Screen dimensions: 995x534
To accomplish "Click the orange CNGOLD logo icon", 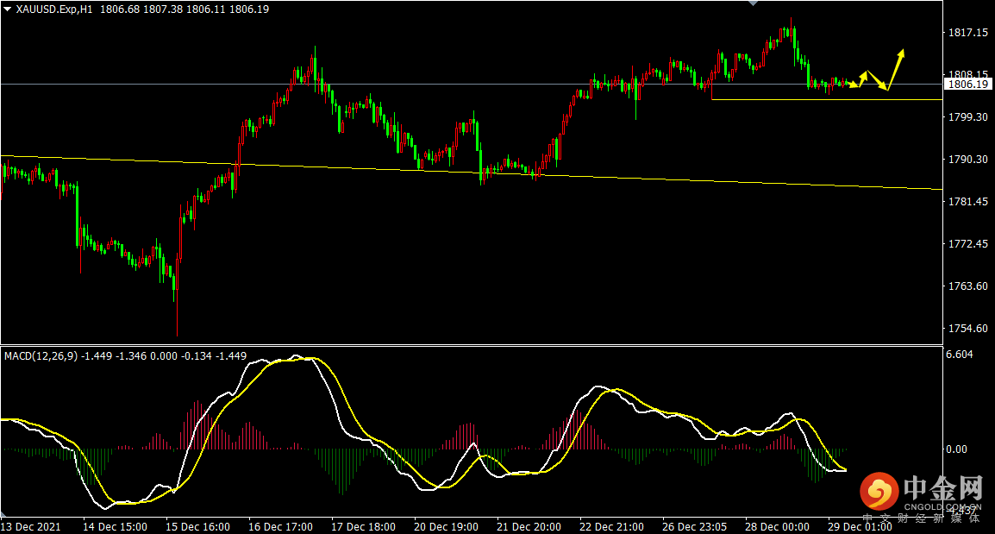I will [x=879, y=491].
